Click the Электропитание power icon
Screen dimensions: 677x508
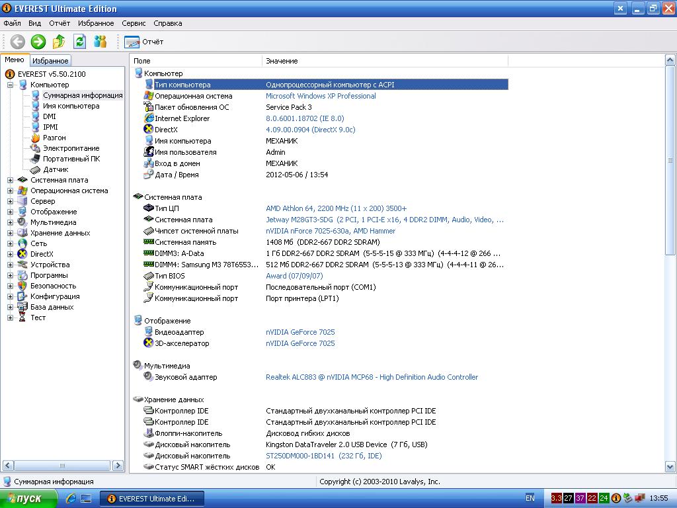36,148
